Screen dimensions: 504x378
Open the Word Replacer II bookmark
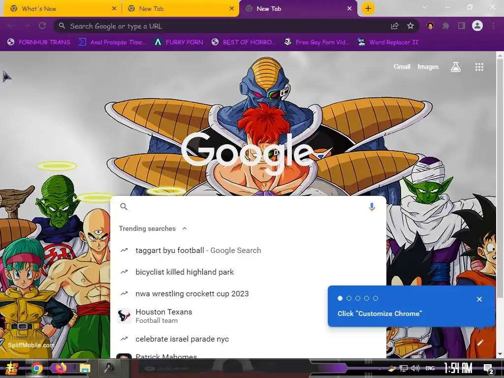click(x=388, y=42)
